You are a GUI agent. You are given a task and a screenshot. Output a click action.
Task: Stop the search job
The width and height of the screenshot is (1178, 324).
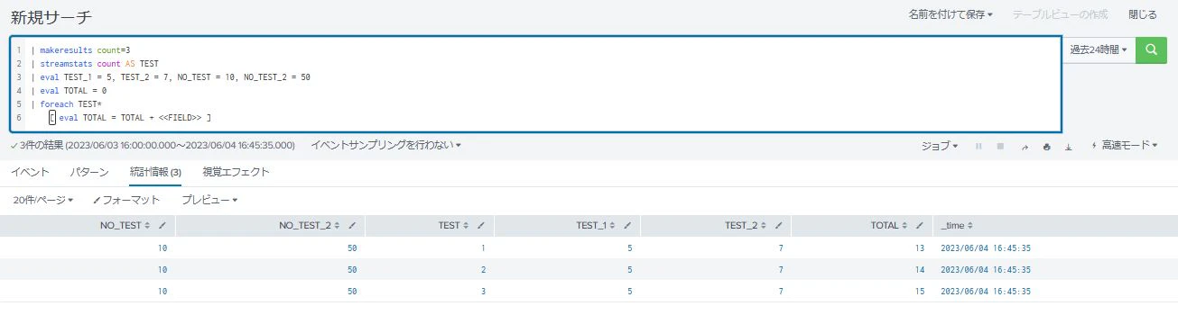(1000, 146)
